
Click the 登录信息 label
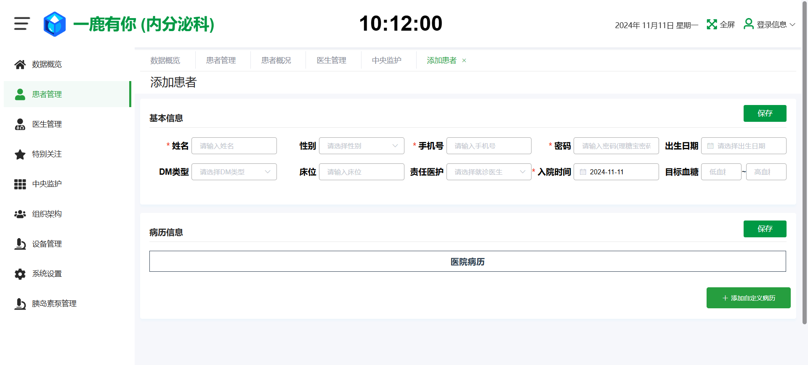772,25
